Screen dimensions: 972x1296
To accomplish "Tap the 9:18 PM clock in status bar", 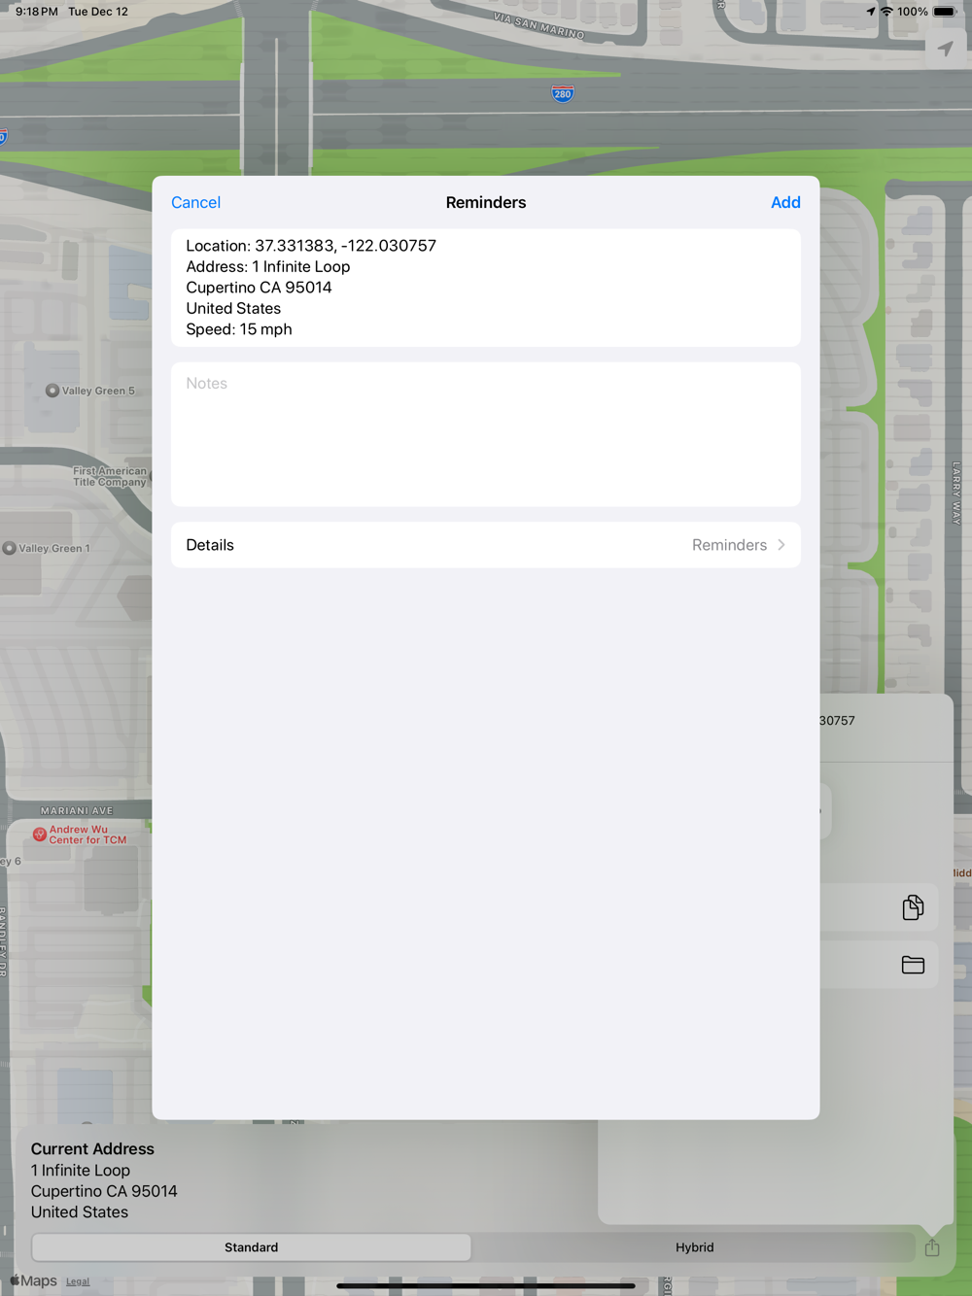I will [x=37, y=12].
